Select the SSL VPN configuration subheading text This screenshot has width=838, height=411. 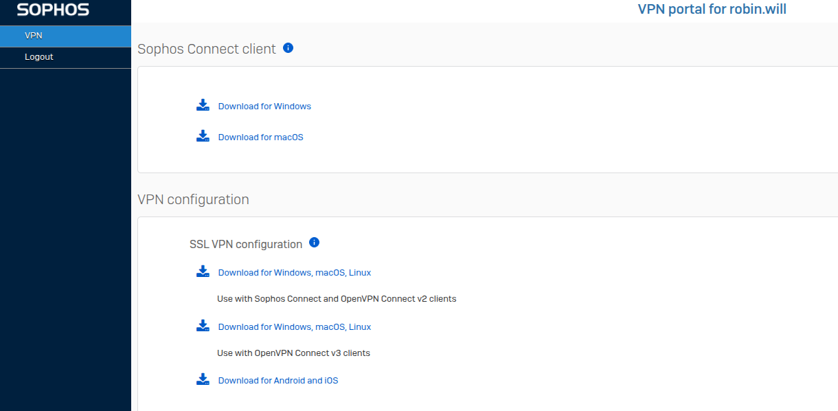(x=246, y=244)
